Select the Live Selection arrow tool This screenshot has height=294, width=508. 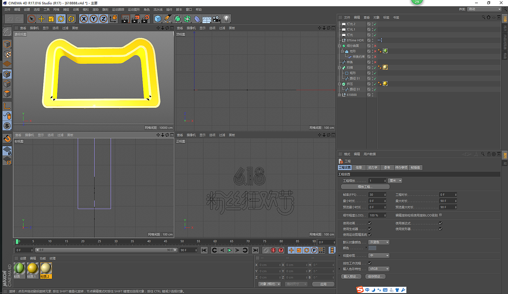click(31, 19)
